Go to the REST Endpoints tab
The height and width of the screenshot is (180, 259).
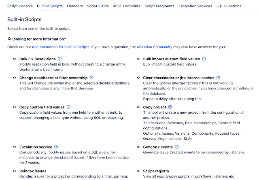click(126, 6)
